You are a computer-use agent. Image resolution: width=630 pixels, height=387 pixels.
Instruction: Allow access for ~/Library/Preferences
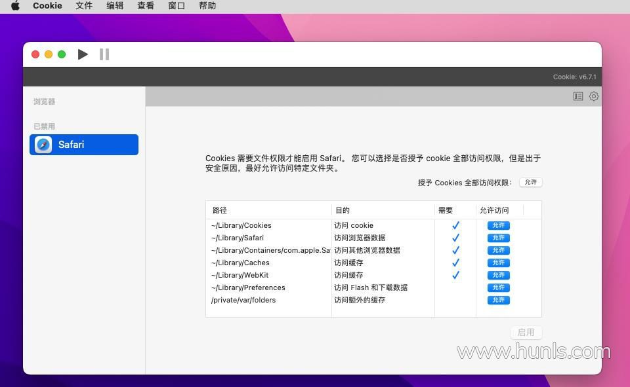[x=498, y=287]
